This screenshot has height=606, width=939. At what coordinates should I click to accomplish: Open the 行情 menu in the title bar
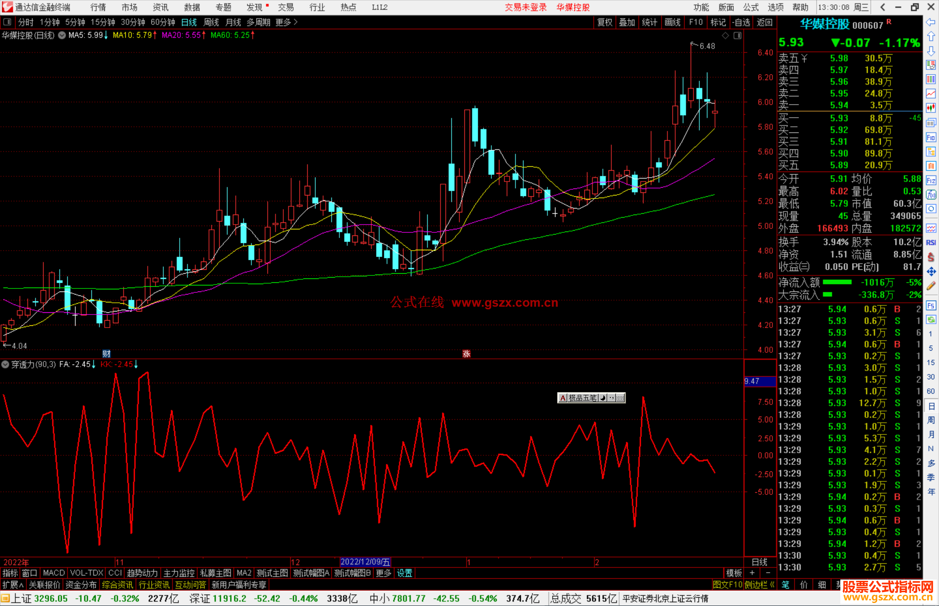[98, 7]
